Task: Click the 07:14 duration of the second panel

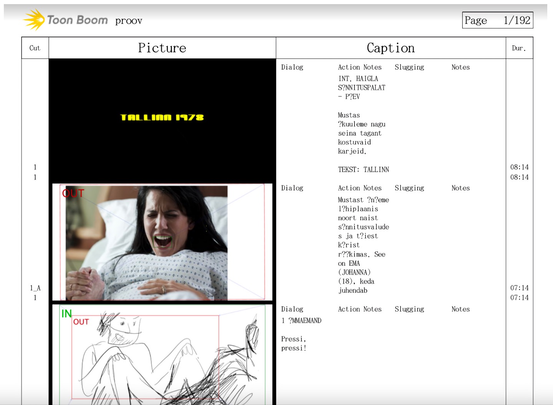Action: tap(519, 288)
